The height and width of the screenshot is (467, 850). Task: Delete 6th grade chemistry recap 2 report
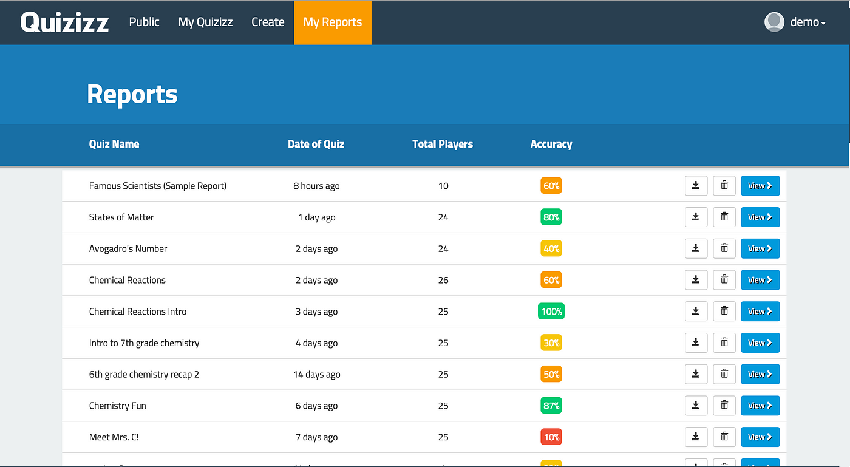click(724, 374)
